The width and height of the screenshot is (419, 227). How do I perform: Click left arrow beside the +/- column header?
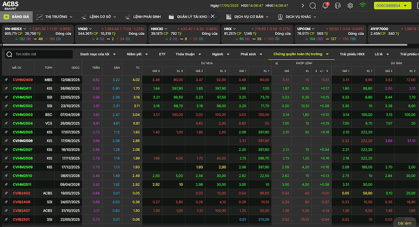click(316, 71)
